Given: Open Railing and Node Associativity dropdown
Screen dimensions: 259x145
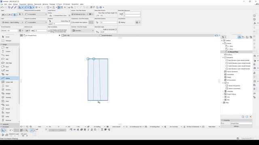Looking at the screenshot, I should [x=36, y=14].
